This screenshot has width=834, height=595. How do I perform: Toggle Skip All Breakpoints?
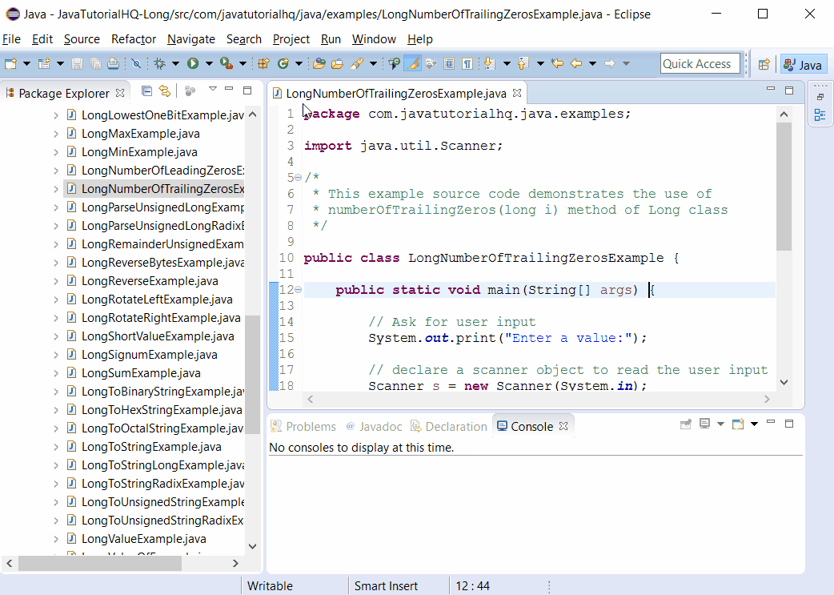136,64
